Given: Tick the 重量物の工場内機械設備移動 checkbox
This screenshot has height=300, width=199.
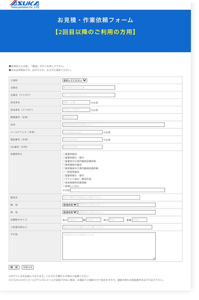Looking at the screenshot, I should [63, 161].
